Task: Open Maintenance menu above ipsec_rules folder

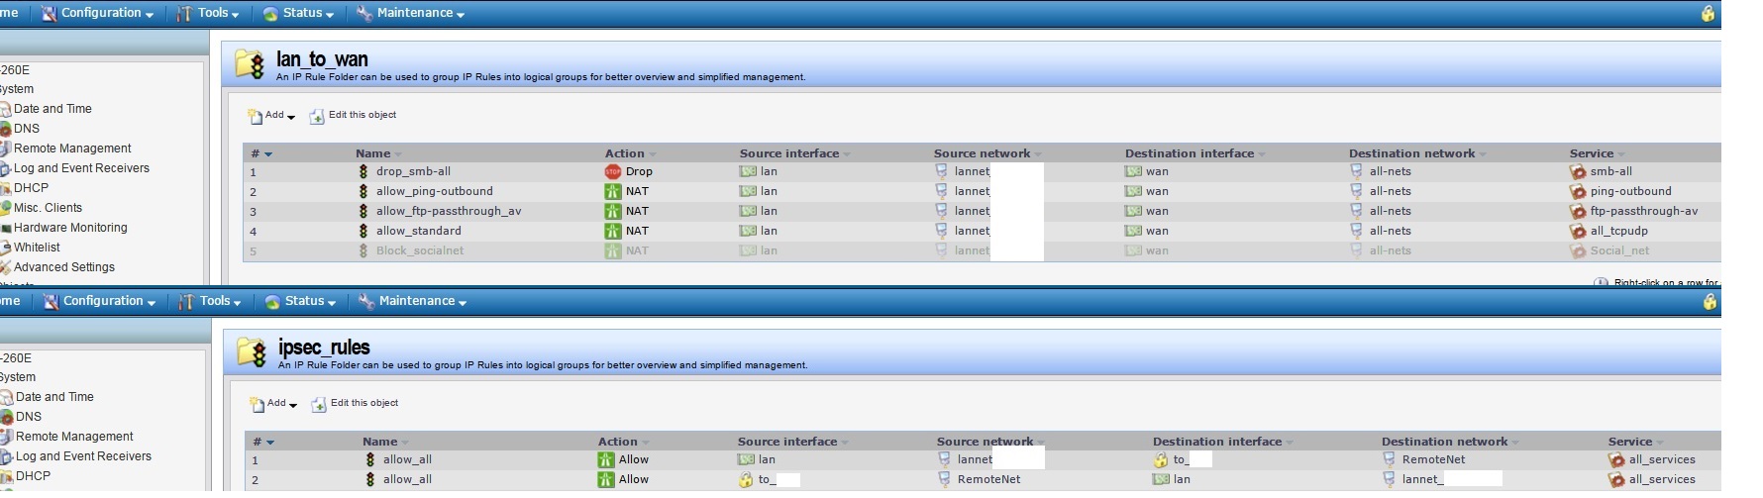Action: [x=412, y=301]
